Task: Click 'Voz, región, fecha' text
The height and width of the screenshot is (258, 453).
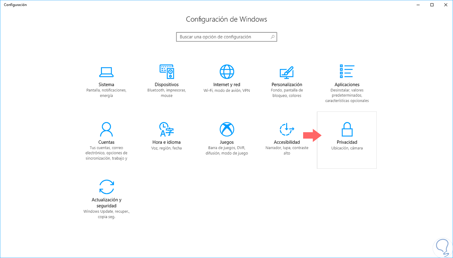Action: pos(166,148)
